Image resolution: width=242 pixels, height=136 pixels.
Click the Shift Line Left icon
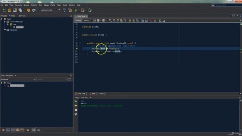[x=142, y=20]
